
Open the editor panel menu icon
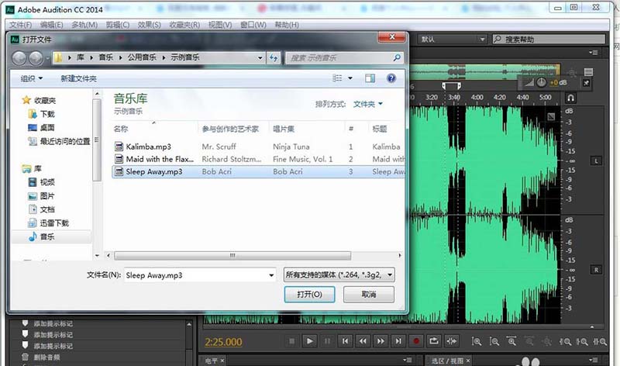593,52
